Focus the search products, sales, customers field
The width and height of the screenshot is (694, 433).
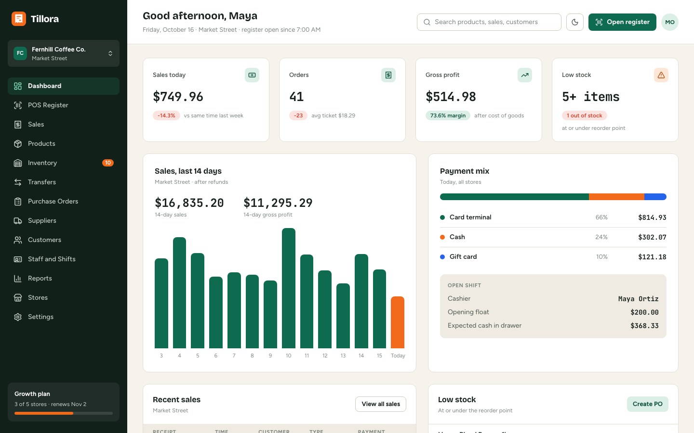(x=489, y=22)
